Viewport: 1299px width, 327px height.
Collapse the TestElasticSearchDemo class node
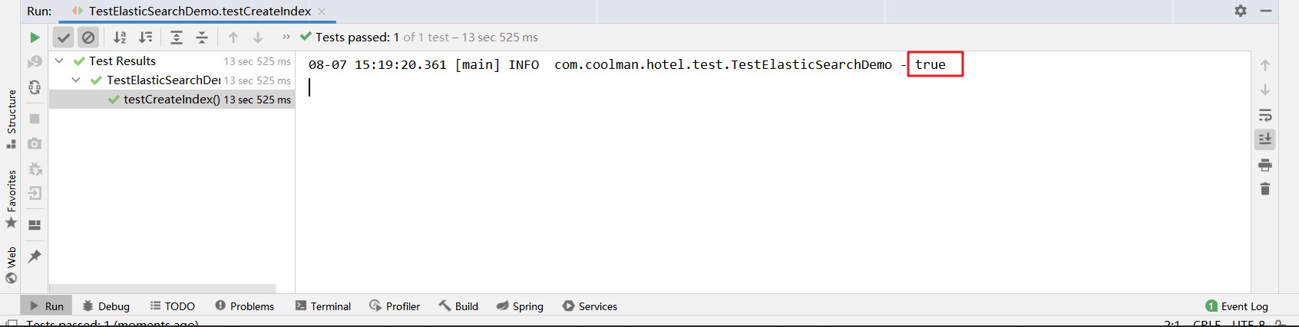[76, 80]
